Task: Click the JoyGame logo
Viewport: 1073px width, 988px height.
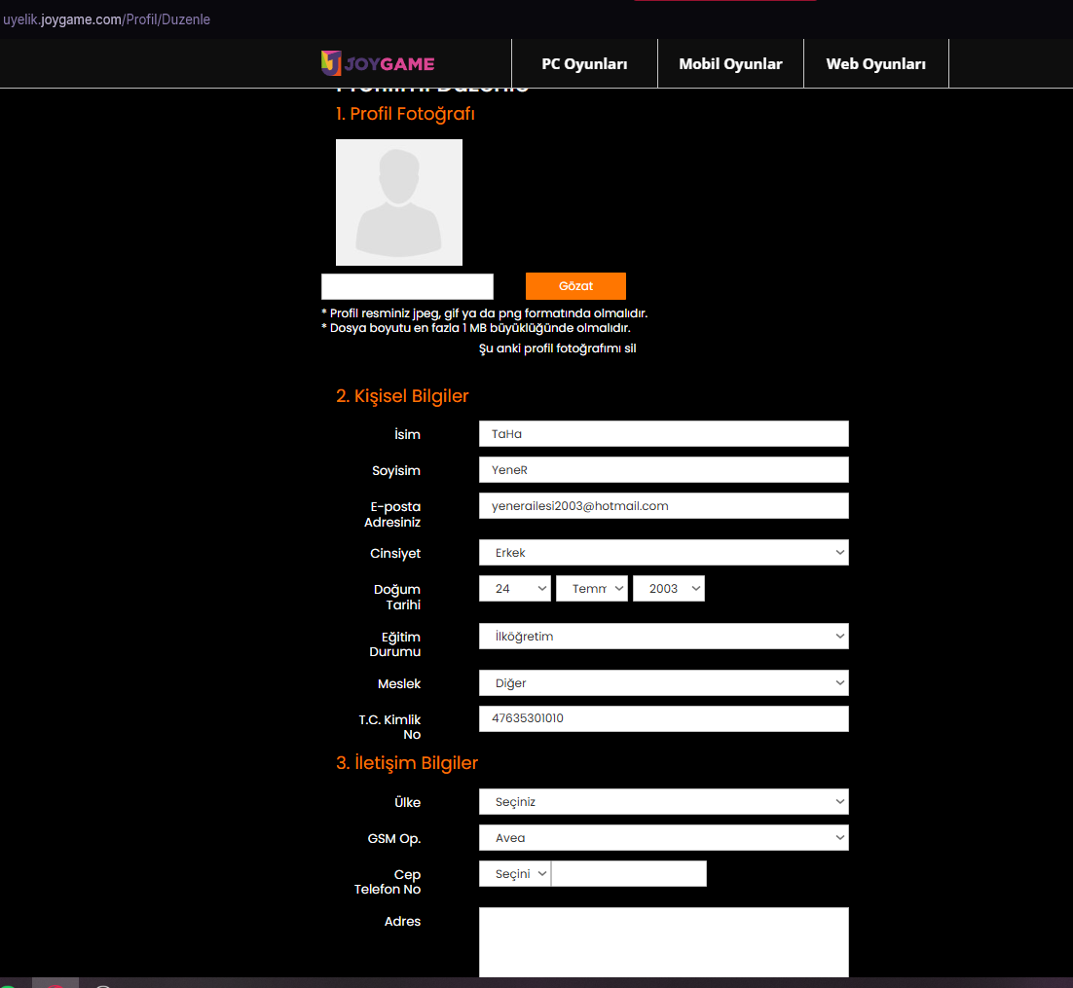Action: point(378,63)
